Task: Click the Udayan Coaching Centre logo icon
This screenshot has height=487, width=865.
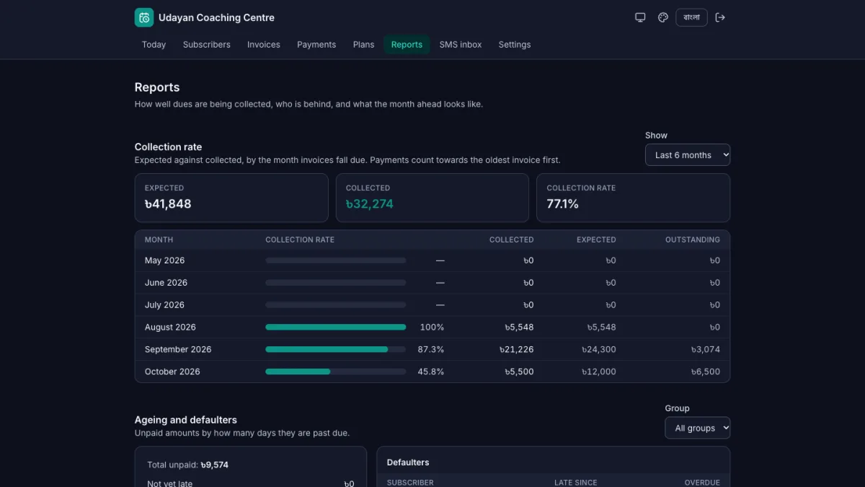Action: (x=144, y=17)
